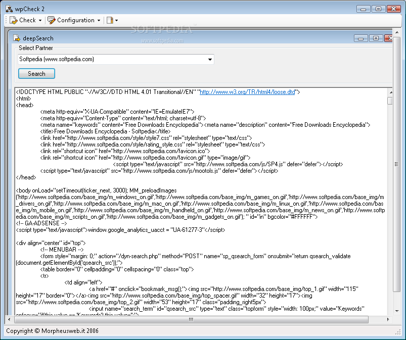The width and height of the screenshot is (406, 340).
Task: Click the toolbar grip handle
Action: (x=6, y=20)
